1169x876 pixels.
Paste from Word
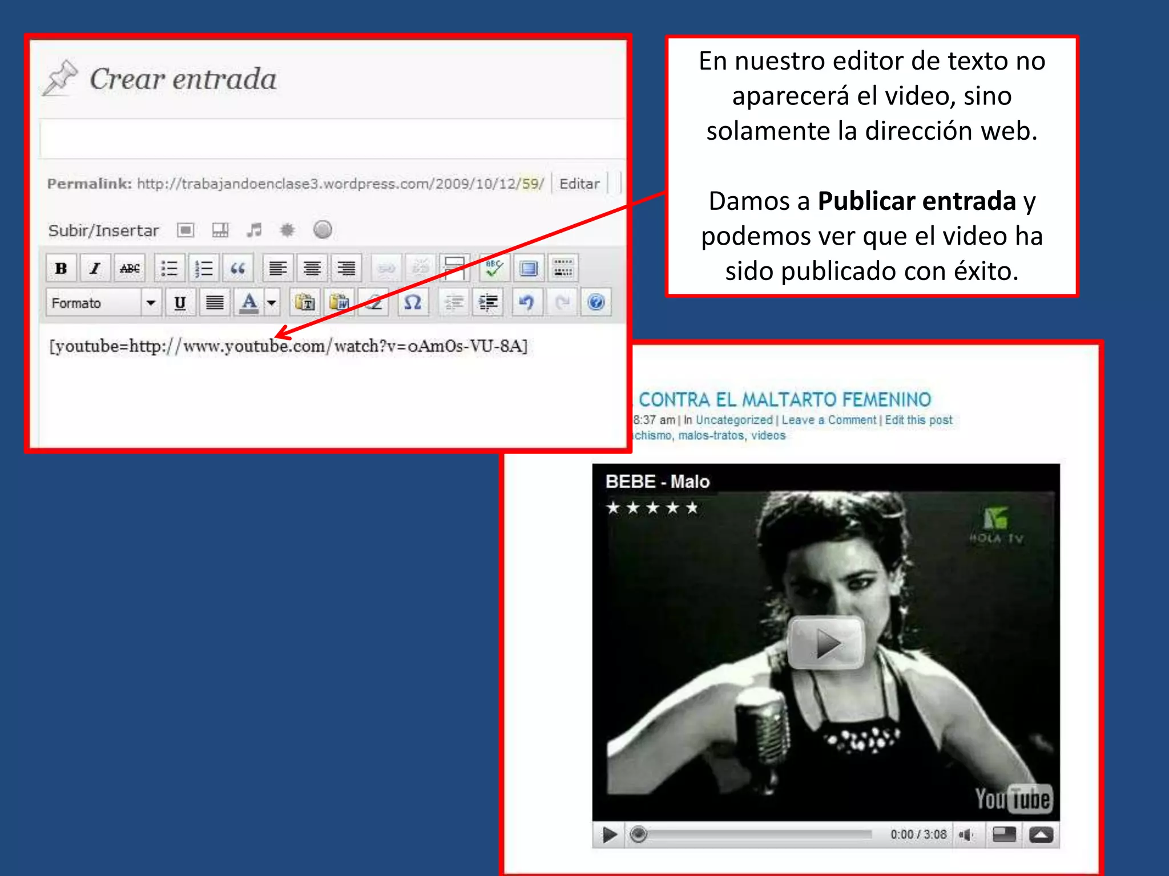(x=340, y=302)
